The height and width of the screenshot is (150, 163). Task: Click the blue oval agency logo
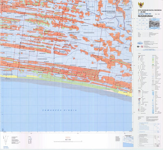(x=140, y=43)
